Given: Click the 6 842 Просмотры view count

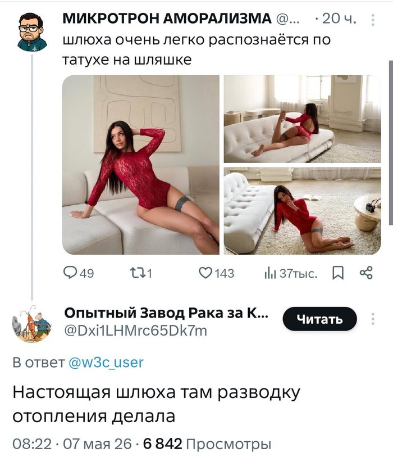Looking at the screenshot, I should pos(207,444).
